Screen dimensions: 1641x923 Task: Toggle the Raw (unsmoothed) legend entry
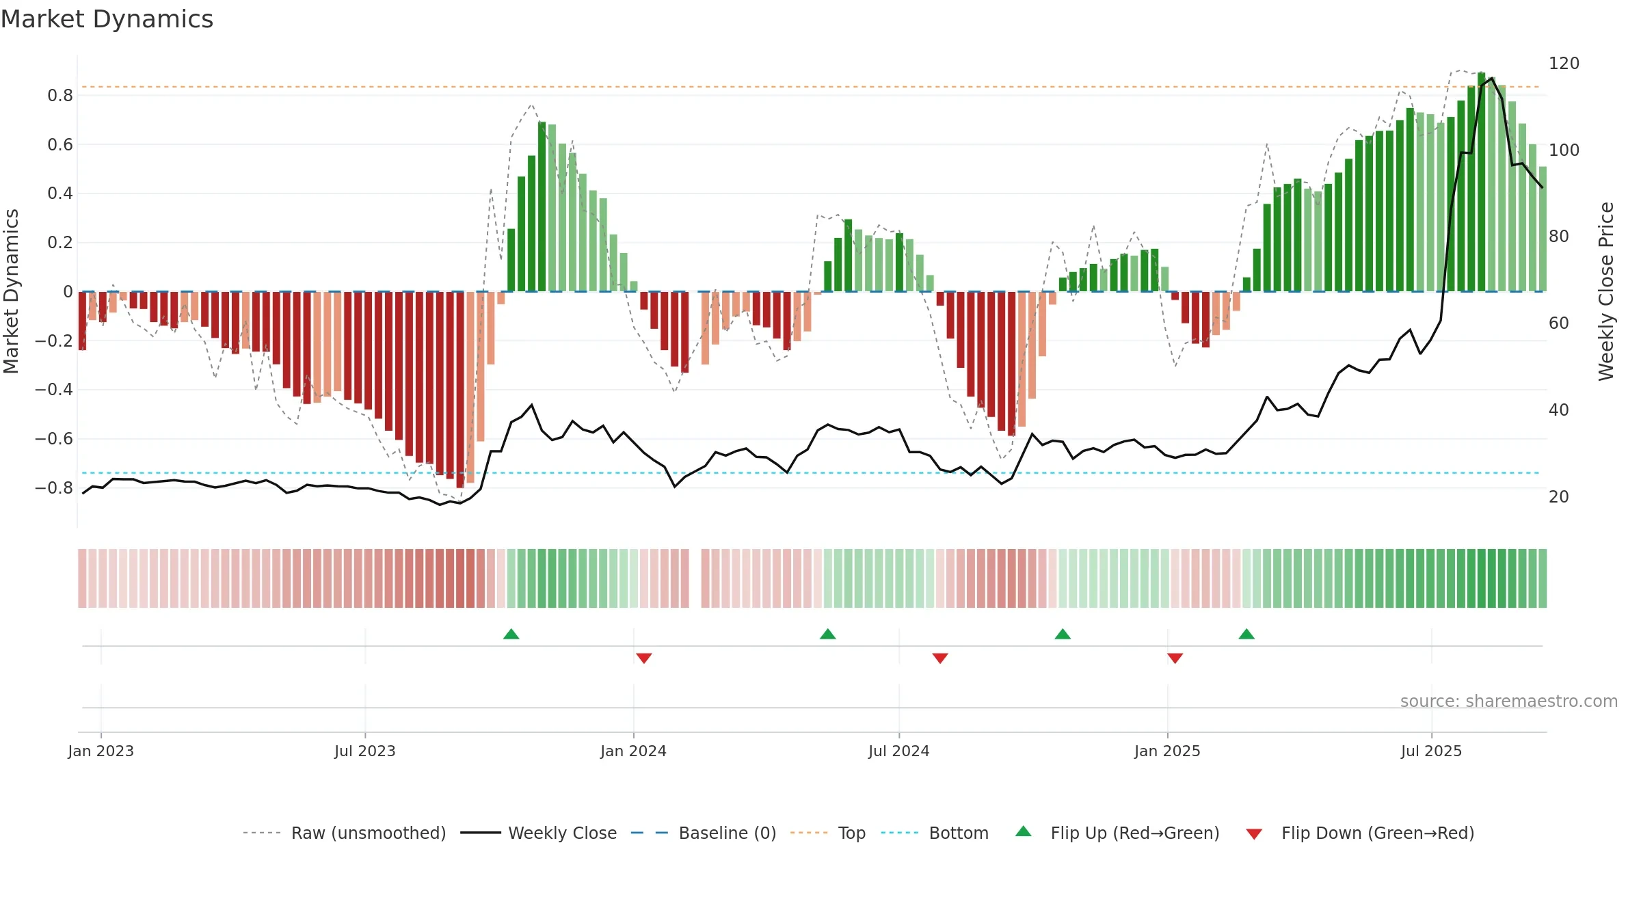pyautogui.click(x=344, y=833)
